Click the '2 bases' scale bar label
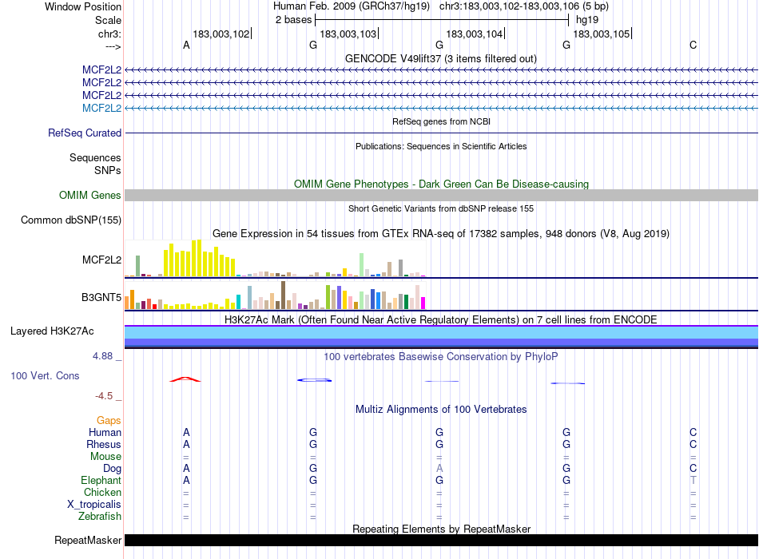This screenshot has height=559, width=759. point(293,20)
